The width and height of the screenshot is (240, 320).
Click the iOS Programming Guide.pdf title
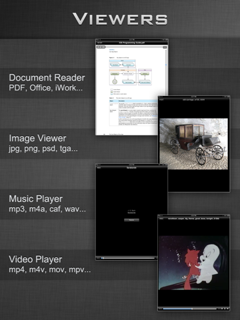132,43
